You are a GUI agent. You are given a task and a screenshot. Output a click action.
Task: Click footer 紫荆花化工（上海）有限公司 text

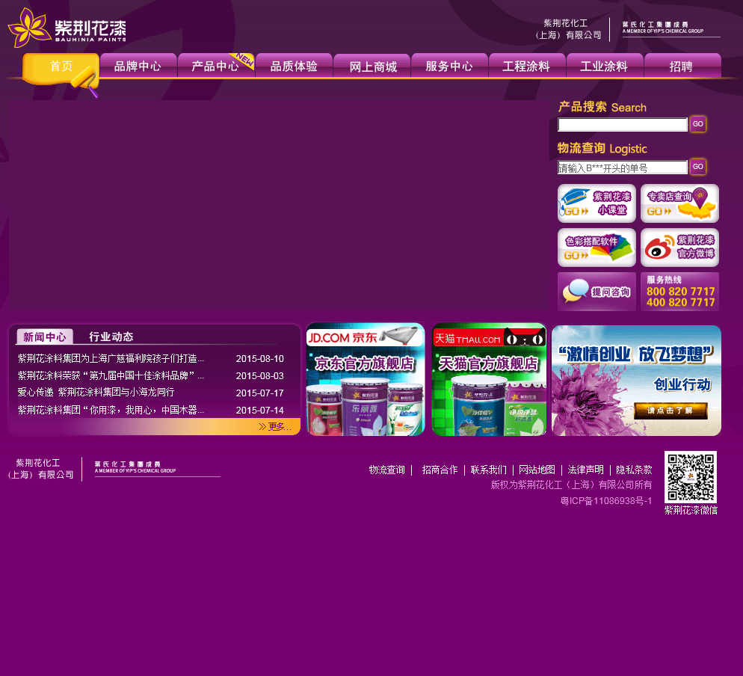pyautogui.click(x=40, y=469)
